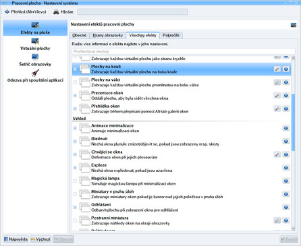
Task: Open configure wrench for Prezentace oken
Action: (x=277, y=96)
